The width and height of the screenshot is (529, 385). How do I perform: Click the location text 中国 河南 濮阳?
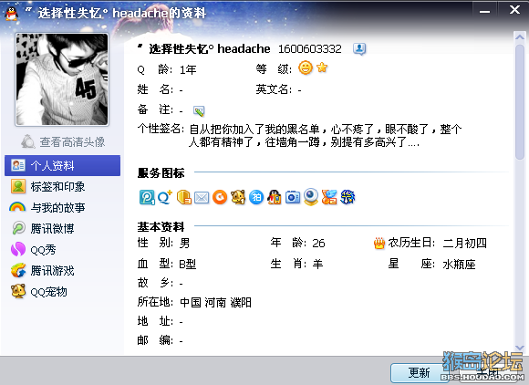tap(215, 302)
